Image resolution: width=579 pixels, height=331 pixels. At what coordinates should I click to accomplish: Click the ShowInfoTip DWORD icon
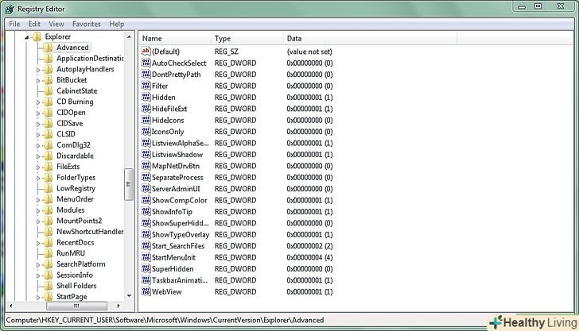click(x=146, y=211)
